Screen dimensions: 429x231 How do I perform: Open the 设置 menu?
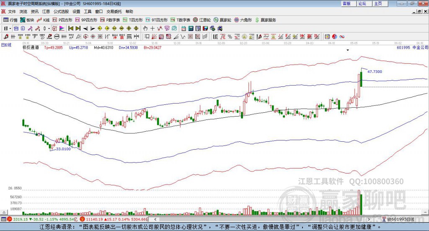(76, 11)
